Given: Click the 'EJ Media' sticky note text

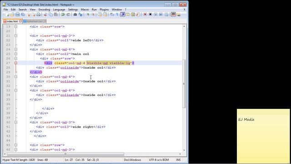Looking at the screenshot, I should [x=246, y=119].
